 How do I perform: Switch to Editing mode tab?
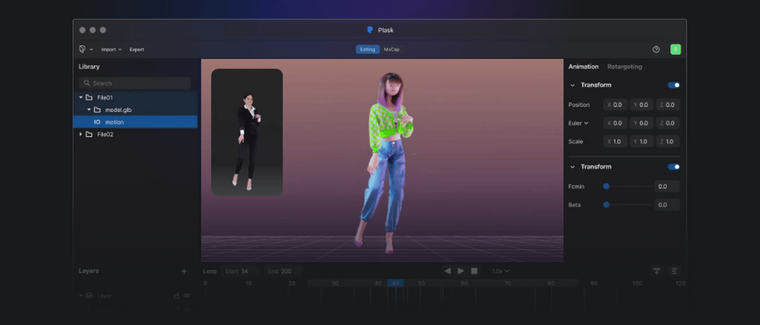[368, 49]
